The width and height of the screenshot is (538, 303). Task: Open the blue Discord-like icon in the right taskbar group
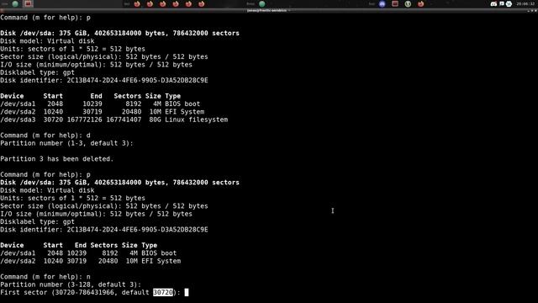tap(382, 3)
